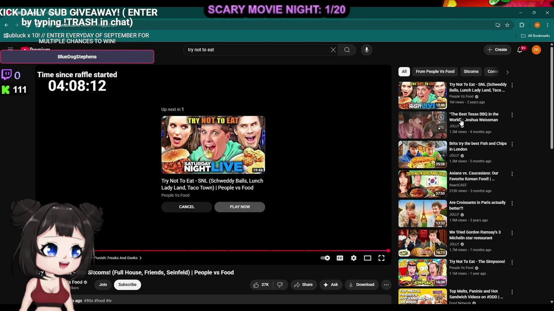Select the All filter chip
Screen dimensions: 554x311
coord(404,72)
